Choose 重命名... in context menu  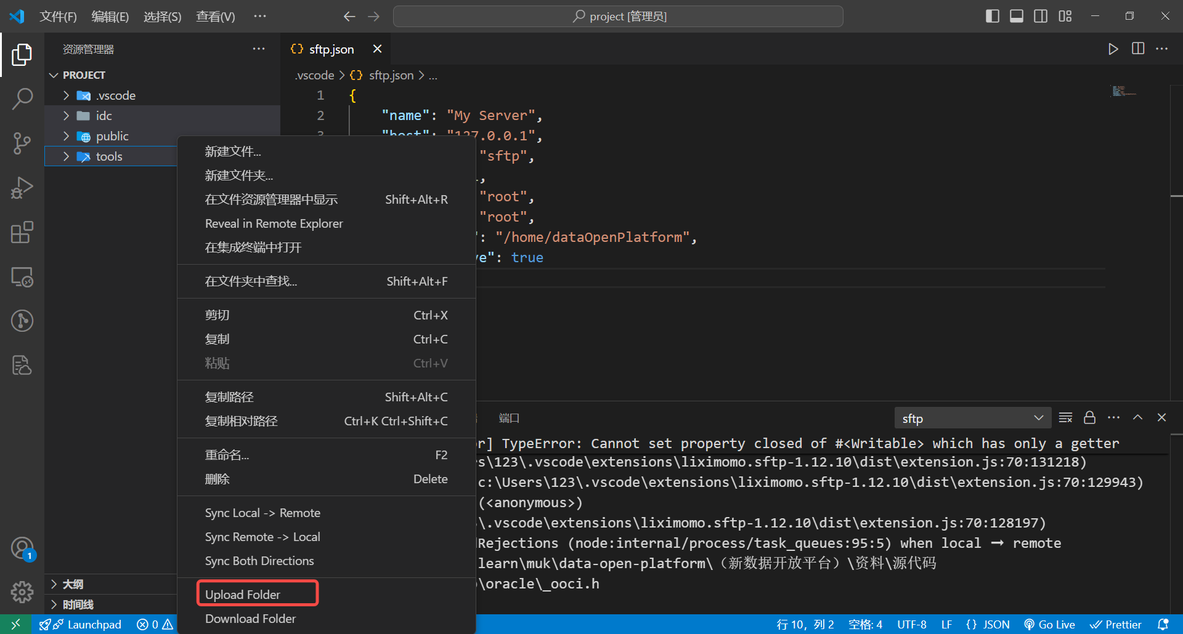coord(327,455)
